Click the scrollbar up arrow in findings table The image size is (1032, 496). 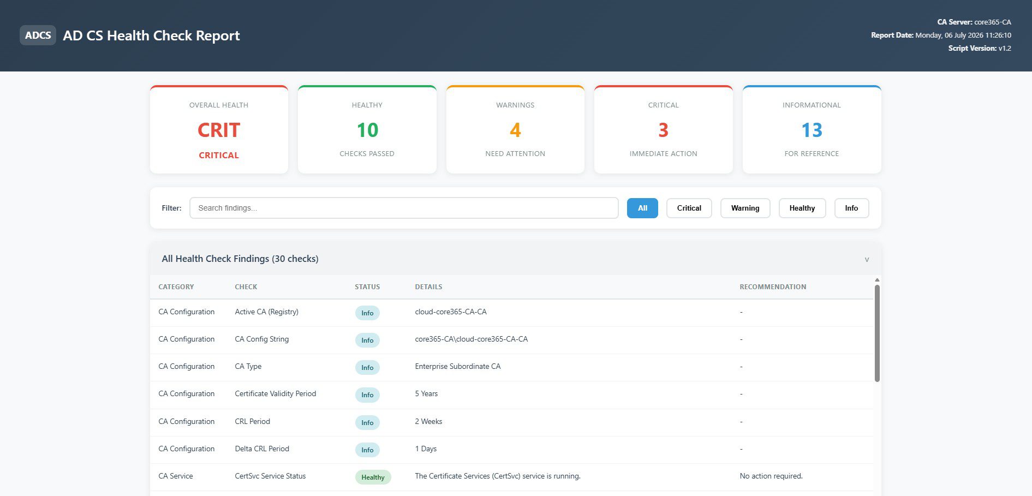click(x=877, y=280)
